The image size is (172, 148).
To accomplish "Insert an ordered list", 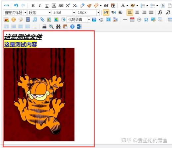I will point(143,6).
